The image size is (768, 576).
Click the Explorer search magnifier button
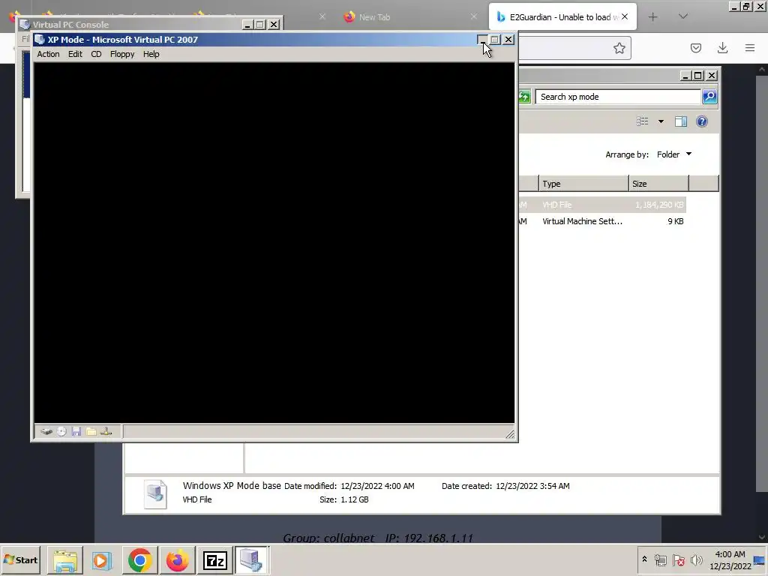[x=709, y=97]
